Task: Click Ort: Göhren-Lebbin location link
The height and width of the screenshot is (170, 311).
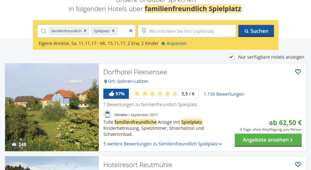Action: 126,81
